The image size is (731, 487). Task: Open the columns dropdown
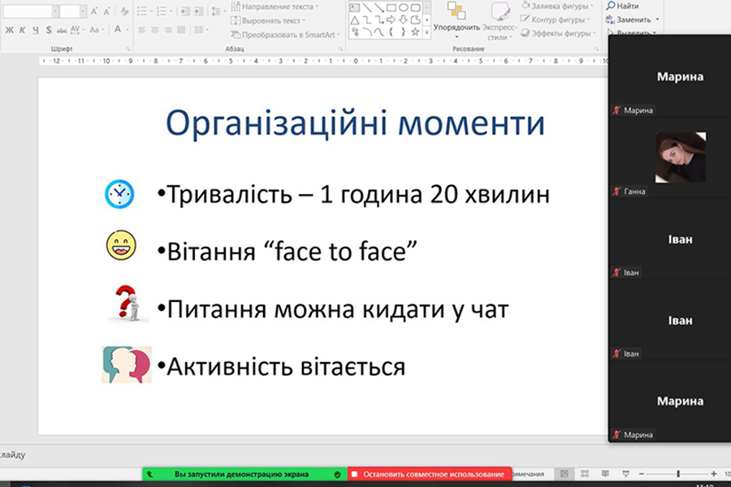(201, 30)
